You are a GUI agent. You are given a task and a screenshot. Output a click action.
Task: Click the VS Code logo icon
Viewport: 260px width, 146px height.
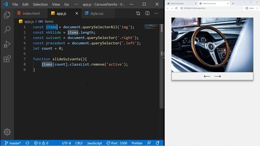[x=5, y=4]
